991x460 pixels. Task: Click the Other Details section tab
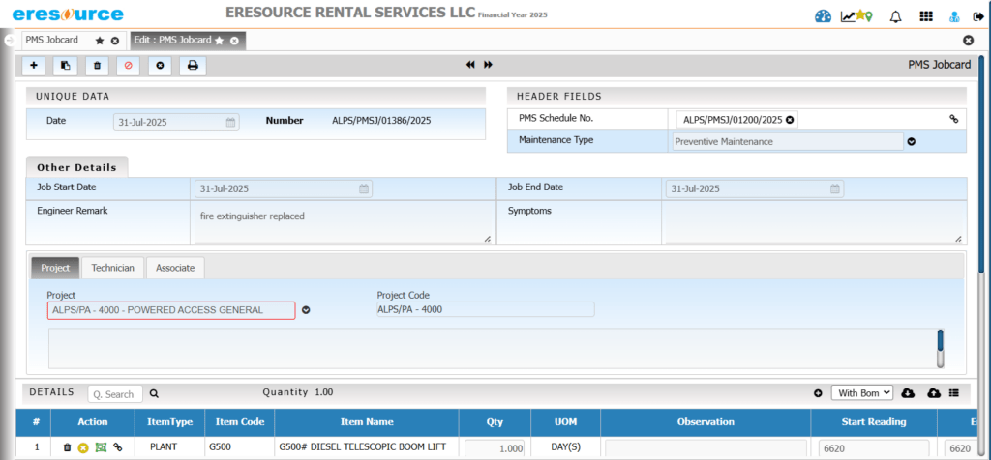coord(76,167)
